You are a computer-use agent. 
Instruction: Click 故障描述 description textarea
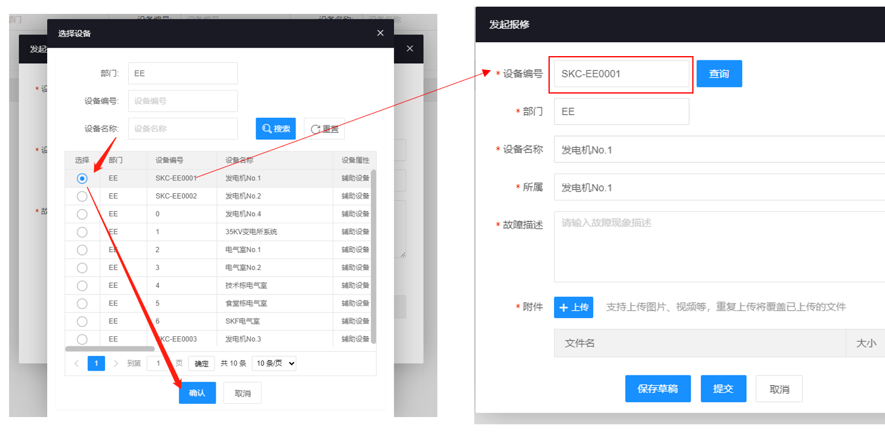719,247
